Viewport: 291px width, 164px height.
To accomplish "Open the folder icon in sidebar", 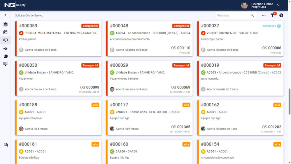I will (5, 56).
